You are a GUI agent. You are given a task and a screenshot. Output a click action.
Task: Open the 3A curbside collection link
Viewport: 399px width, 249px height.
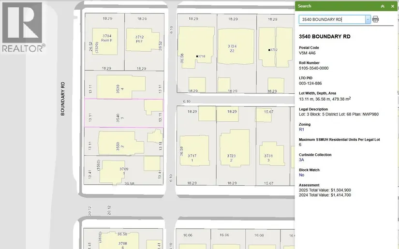point(302,160)
